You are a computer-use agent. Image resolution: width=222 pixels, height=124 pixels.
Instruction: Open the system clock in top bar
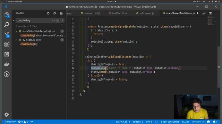[112, 1]
